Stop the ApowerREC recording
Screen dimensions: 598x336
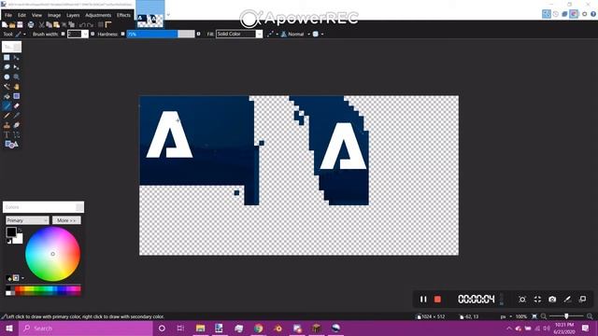tap(437, 300)
